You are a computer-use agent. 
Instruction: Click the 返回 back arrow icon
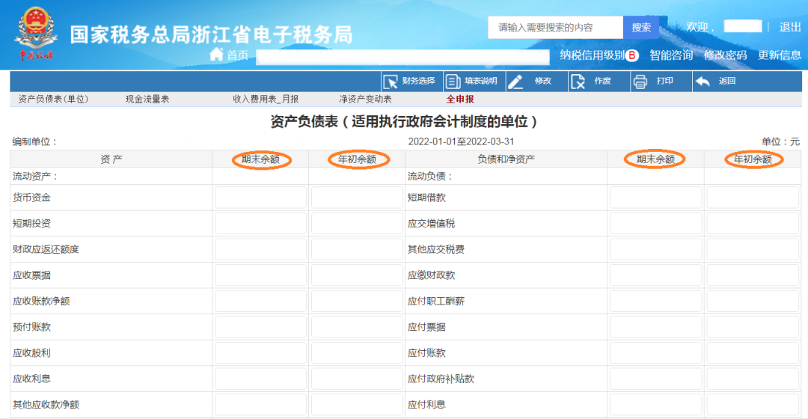703,82
